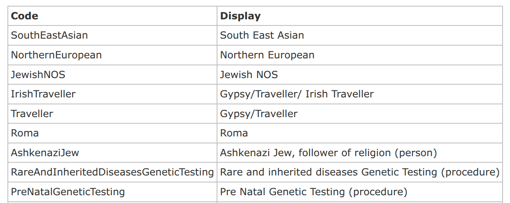Click Rare and inherited diseases display text
Viewport: 510px width, 203px height.
(359, 172)
